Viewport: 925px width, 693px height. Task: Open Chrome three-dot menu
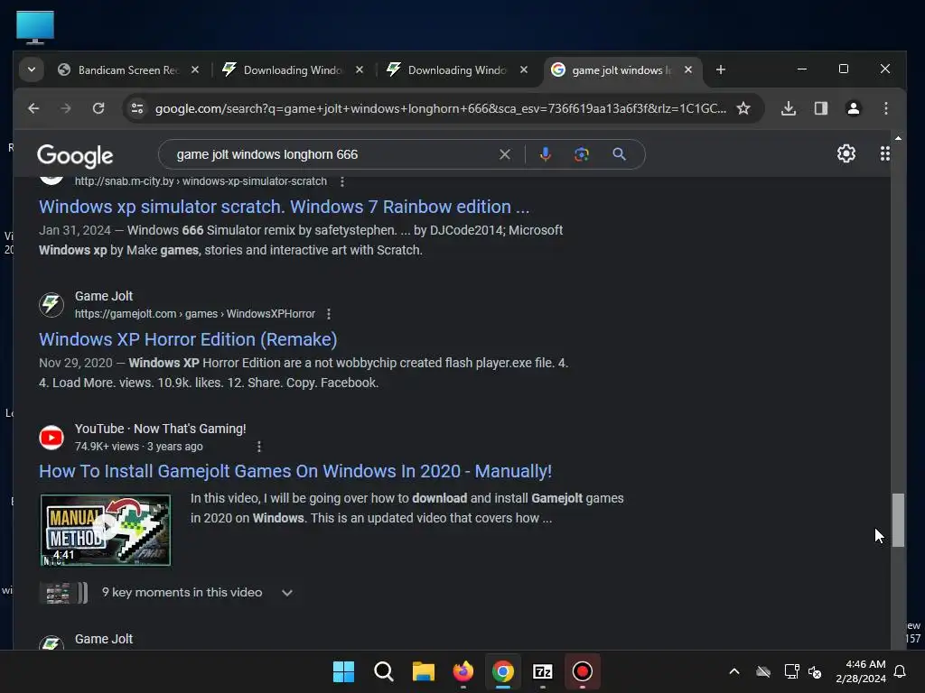pyautogui.click(x=885, y=108)
